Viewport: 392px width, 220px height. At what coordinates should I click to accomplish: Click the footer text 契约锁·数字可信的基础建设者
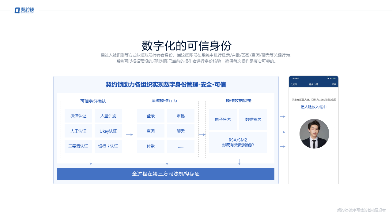361,210
